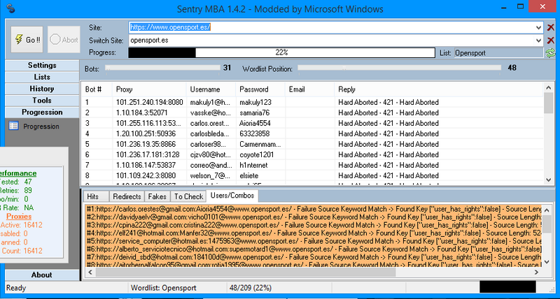560x299 pixels.
Task: Select log entry #4 elf241@hotmail.com
Action: [314, 233]
